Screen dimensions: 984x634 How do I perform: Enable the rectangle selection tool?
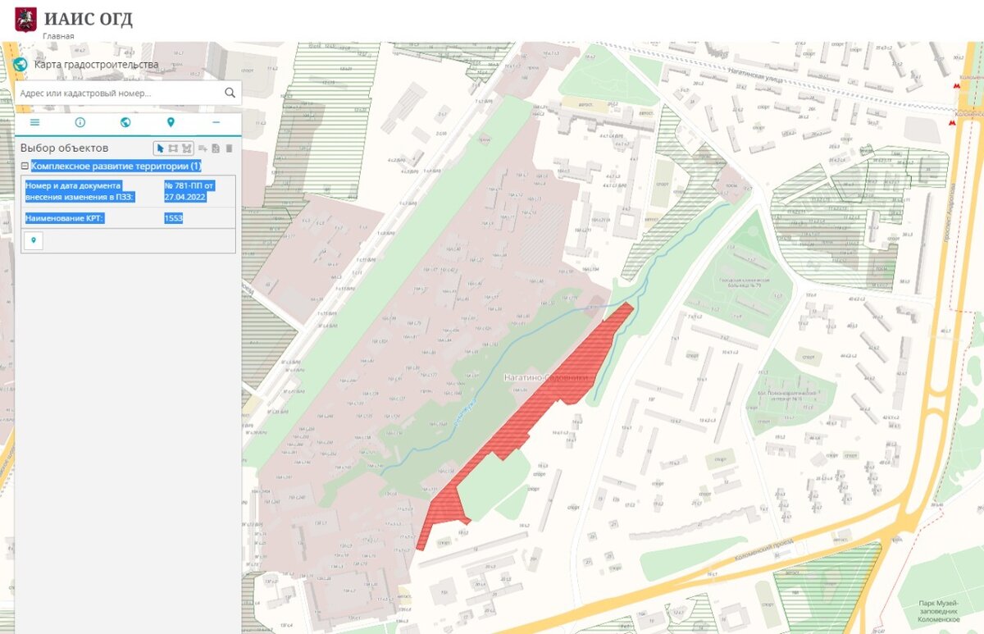tap(173, 148)
